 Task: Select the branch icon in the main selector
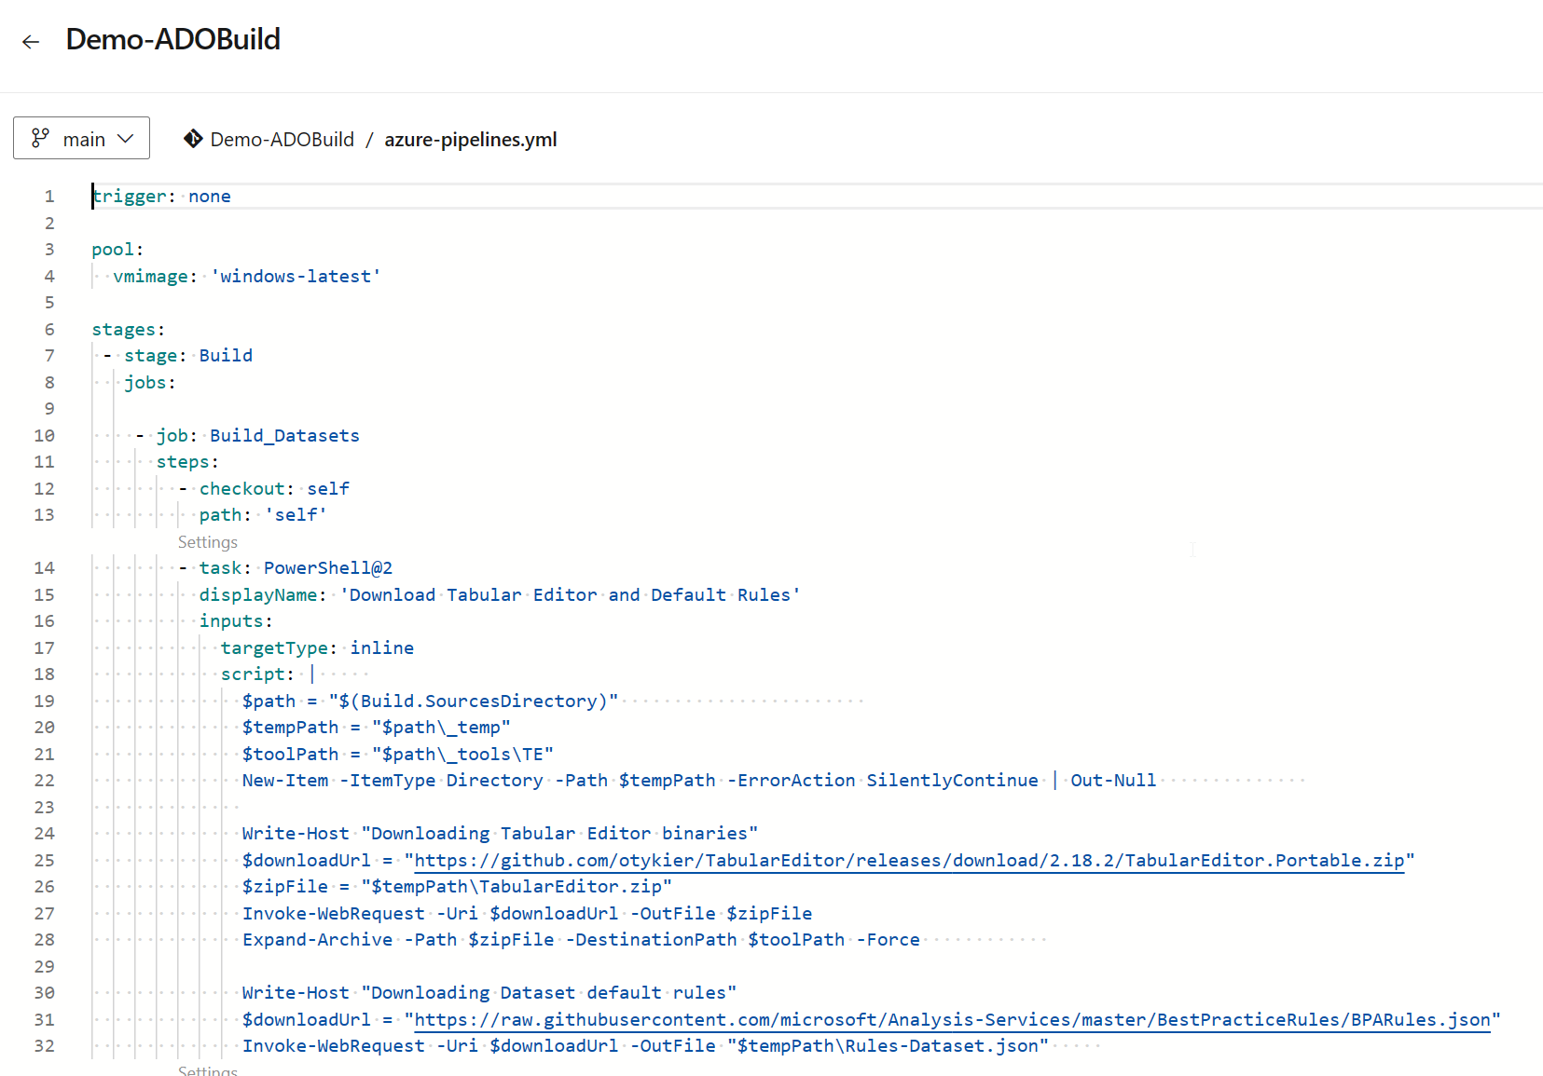click(x=40, y=137)
